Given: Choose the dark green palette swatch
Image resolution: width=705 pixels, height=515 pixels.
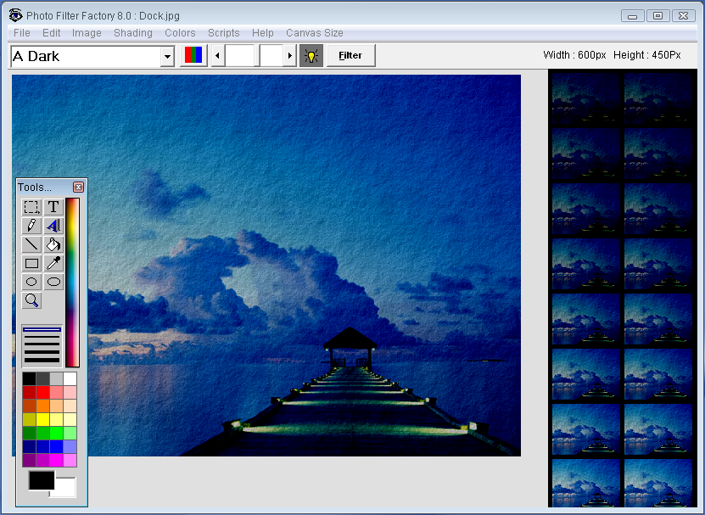Looking at the screenshot, I should (x=29, y=433).
